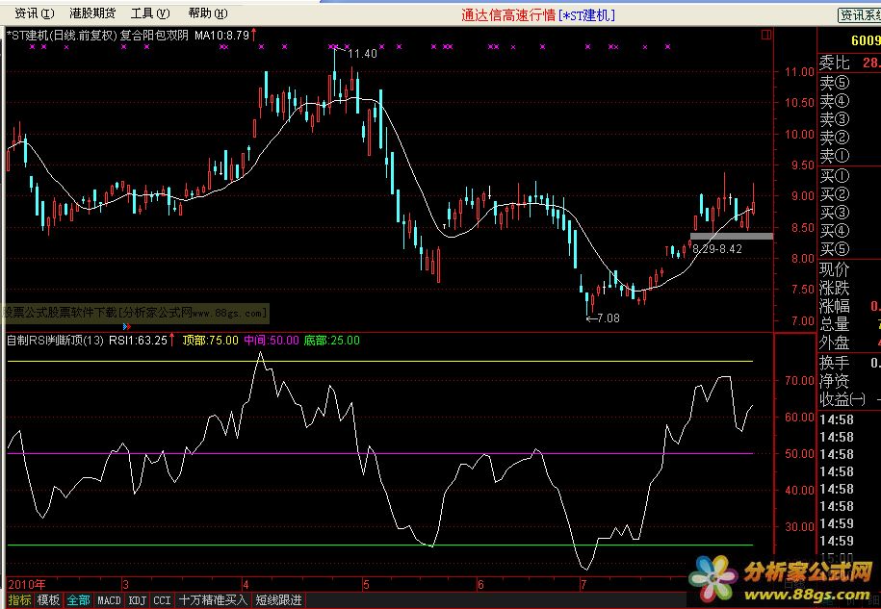This screenshot has height=609, width=881.
Task: Click the 买④ bid row
Action: click(849, 231)
